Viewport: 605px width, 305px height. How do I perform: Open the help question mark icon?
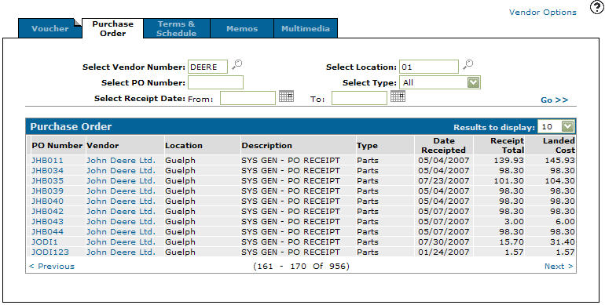[x=597, y=7]
